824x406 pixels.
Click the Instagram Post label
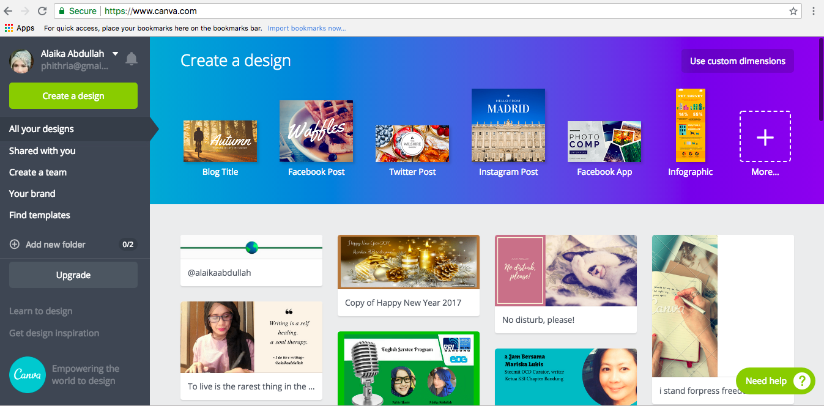508,172
